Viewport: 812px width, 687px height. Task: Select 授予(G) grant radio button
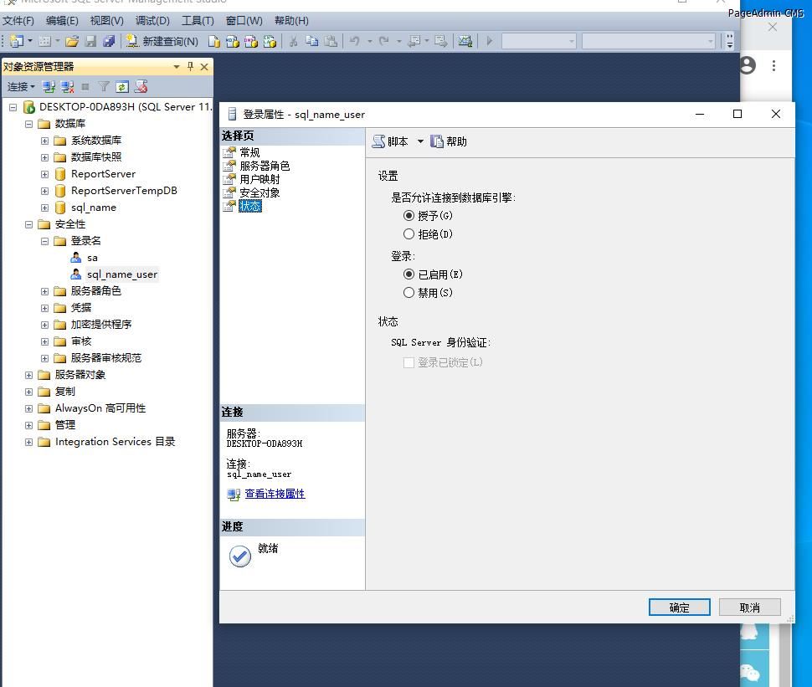409,215
